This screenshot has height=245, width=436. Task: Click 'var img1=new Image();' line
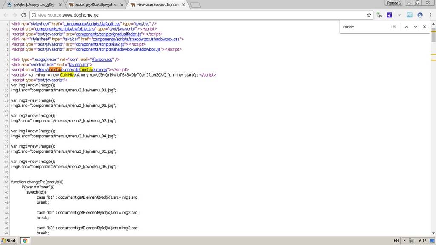[x=33, y=85]
